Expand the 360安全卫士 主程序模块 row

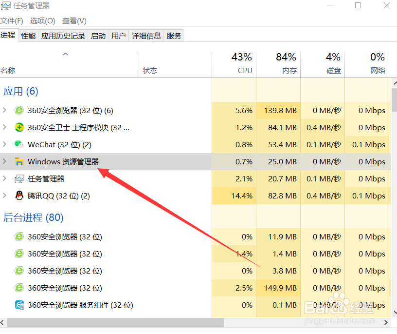coord(4,127)
